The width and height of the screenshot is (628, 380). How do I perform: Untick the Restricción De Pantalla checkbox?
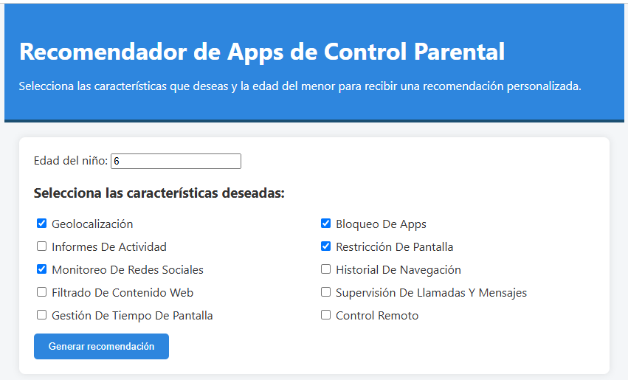[x=325, y=246]
